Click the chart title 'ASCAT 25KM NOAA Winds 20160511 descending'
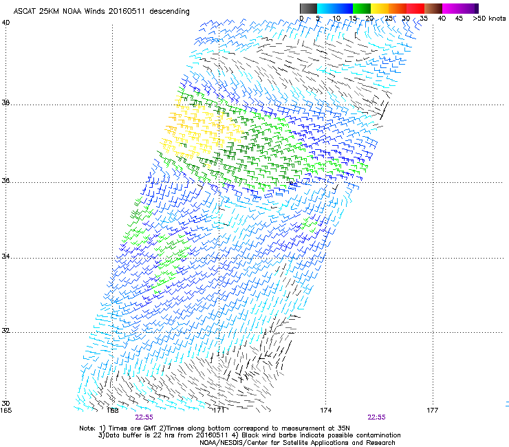The width and height of the screenshot is (509, 447). click(x=101, y=12)
